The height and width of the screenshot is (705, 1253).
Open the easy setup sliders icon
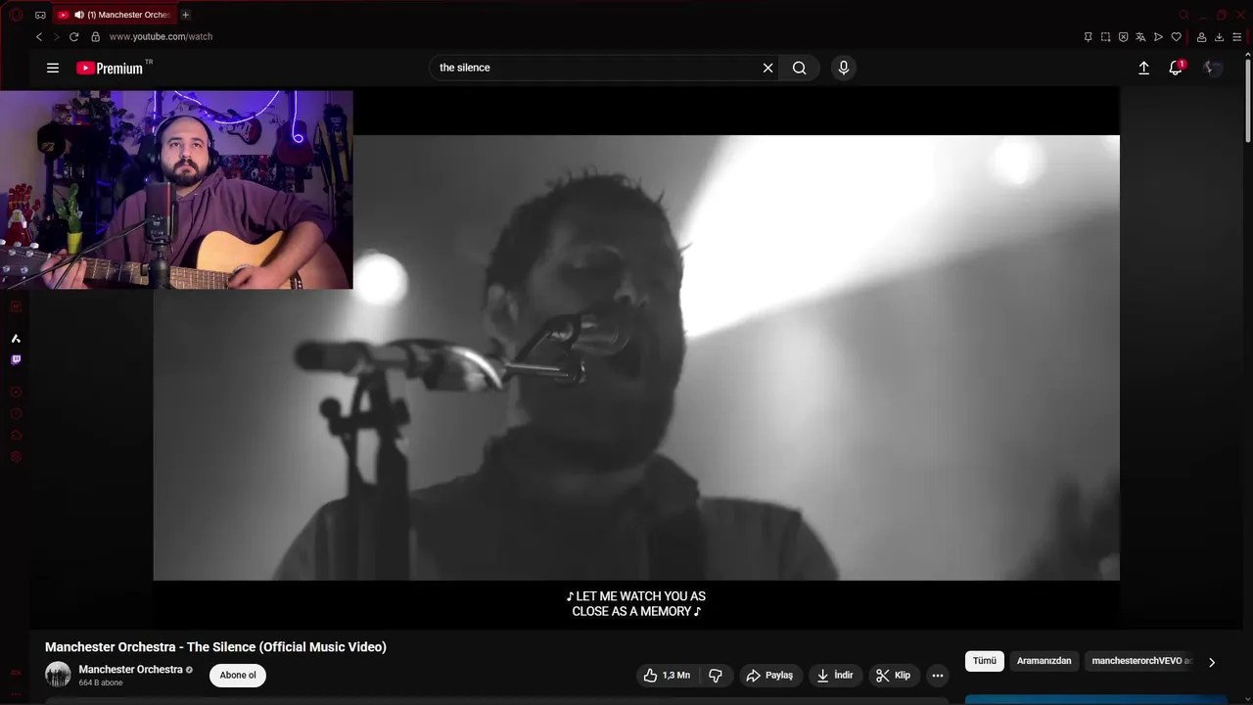point(1237,36)
